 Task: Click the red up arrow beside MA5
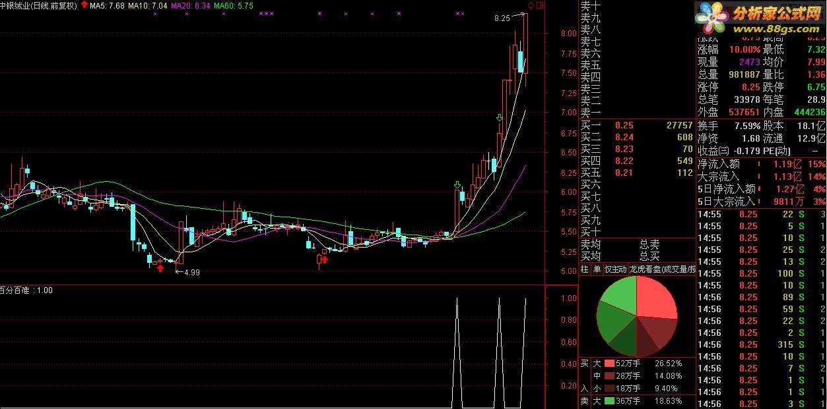pyautogui.click(x=84, y=5)
